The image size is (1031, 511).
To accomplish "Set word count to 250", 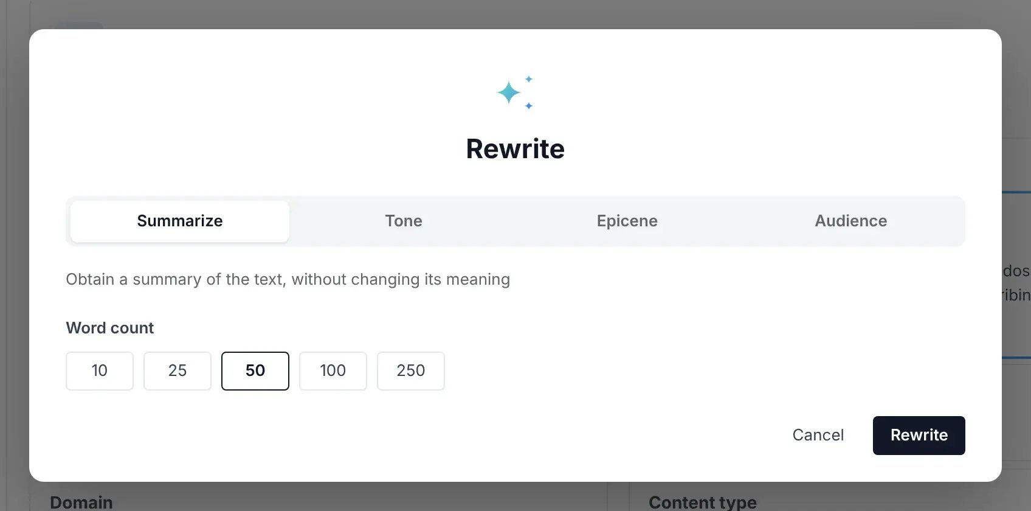I will [x=411, y=371].
